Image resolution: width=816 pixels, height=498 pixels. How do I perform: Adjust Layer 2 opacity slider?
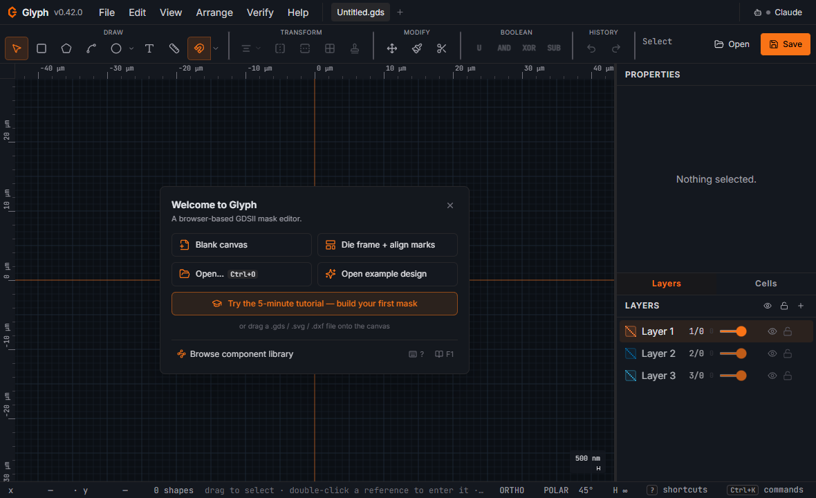[x=733, y=354]
